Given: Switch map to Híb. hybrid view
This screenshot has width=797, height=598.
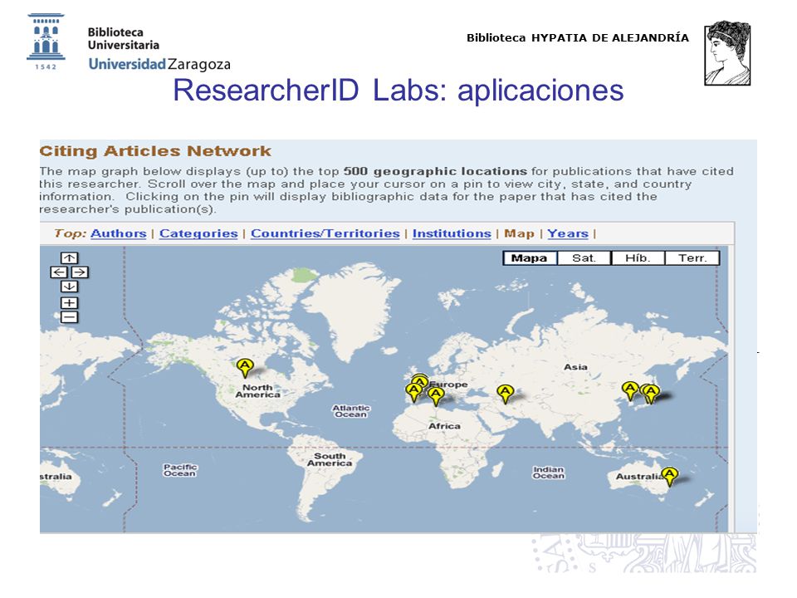Looking at the screenshot, I should (638, 258).
